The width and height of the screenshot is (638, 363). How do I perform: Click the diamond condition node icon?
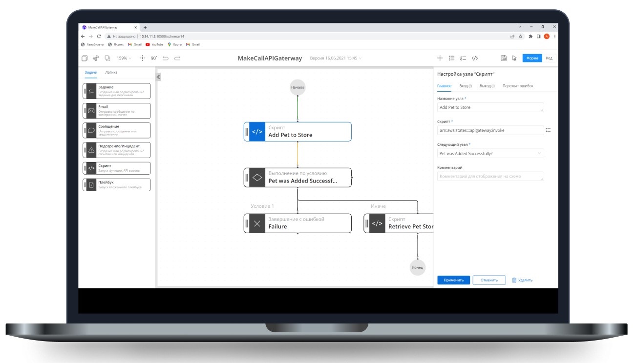tap(257, 178)
